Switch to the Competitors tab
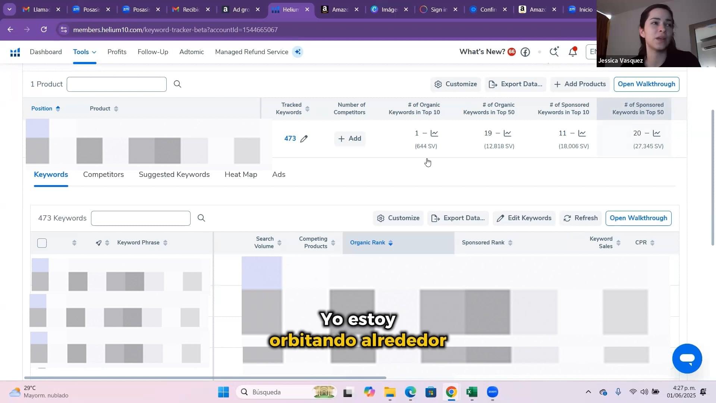Image resolution: width=716 pixels, height=403 pixels. coord(103,174)
